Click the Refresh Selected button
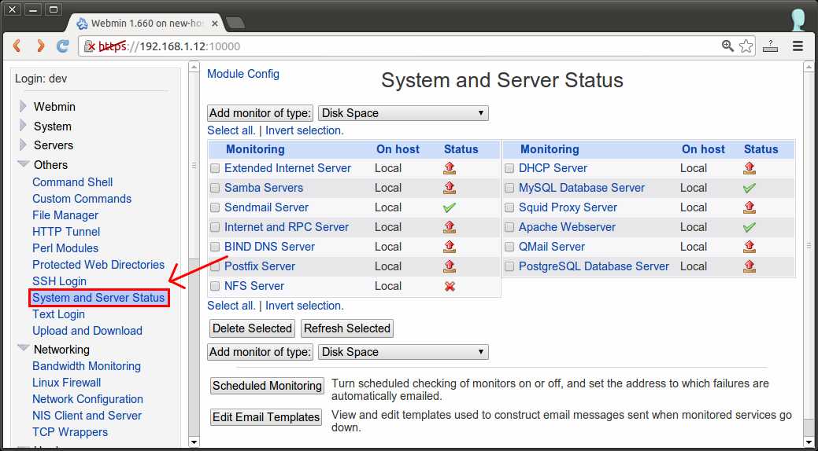The width and height of the screenshot is (818, 451). click(x=347, y=328)
